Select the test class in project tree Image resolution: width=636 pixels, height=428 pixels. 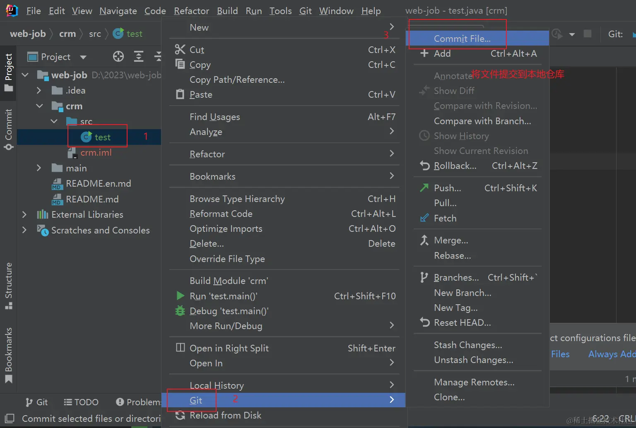pos(102,137)
